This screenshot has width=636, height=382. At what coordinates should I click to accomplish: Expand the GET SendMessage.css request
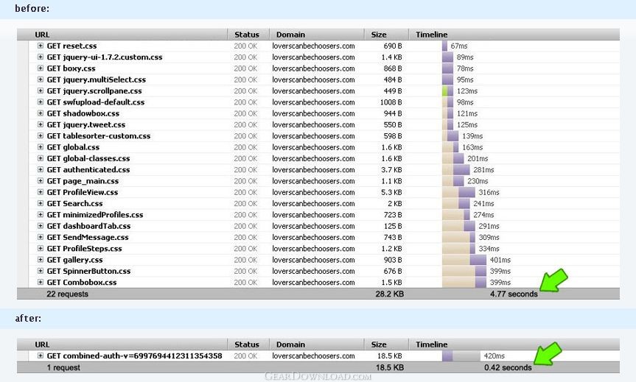point(40,238)
